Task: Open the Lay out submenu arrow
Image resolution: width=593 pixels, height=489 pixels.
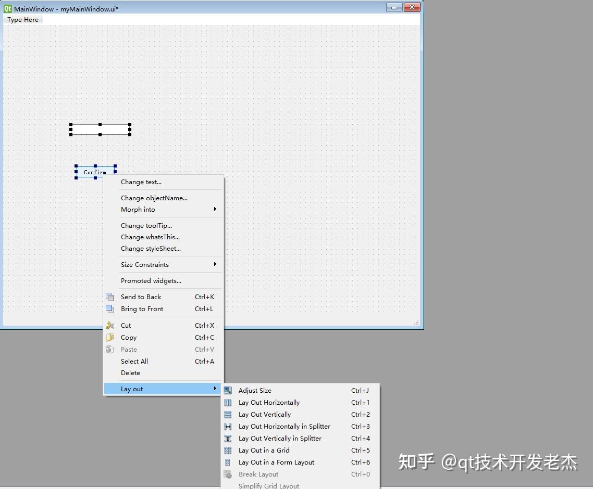Action: (215, 389)
